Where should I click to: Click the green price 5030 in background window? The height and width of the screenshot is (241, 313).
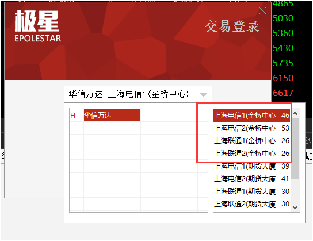(283, 18)
